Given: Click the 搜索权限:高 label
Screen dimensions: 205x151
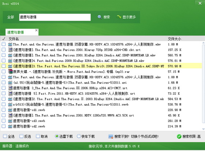Looking at the screenshot, I should pos(191,136).
